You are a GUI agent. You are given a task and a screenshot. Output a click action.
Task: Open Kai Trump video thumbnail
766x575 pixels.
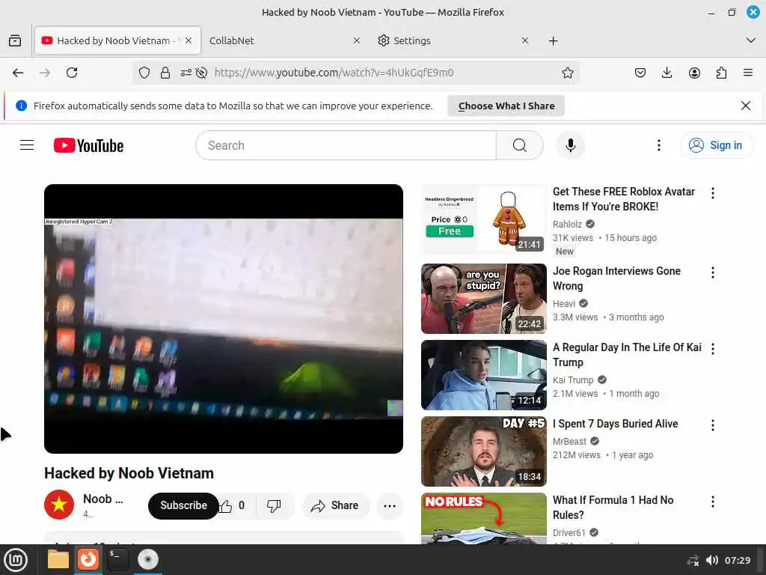(484, 375)
